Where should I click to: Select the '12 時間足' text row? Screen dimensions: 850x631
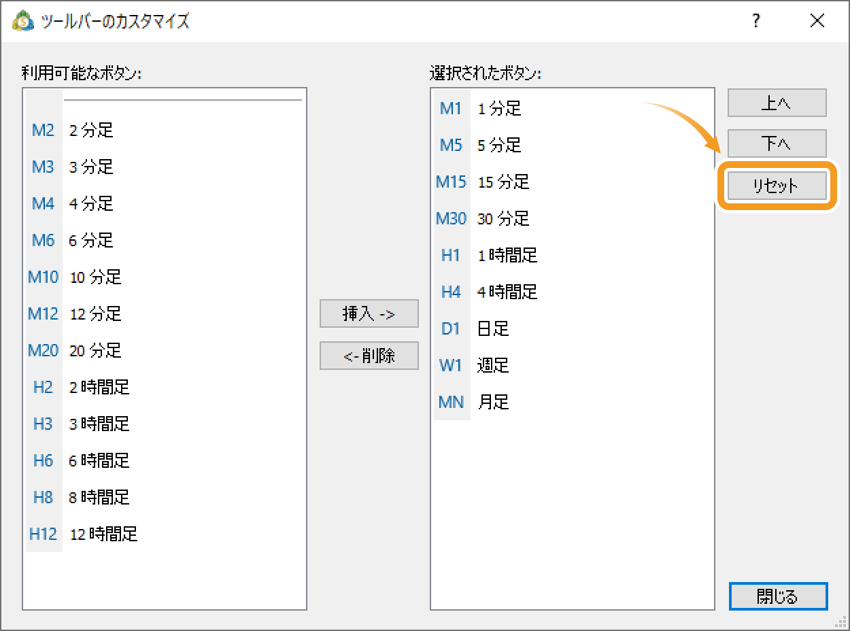point(103,534)
